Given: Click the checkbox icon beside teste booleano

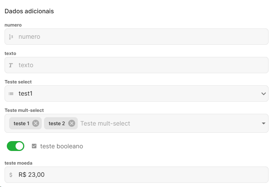Looking at the screenshot, I should click(34, 146).
